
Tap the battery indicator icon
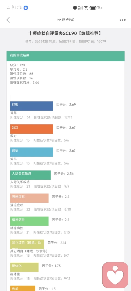(x=93, y=8)
